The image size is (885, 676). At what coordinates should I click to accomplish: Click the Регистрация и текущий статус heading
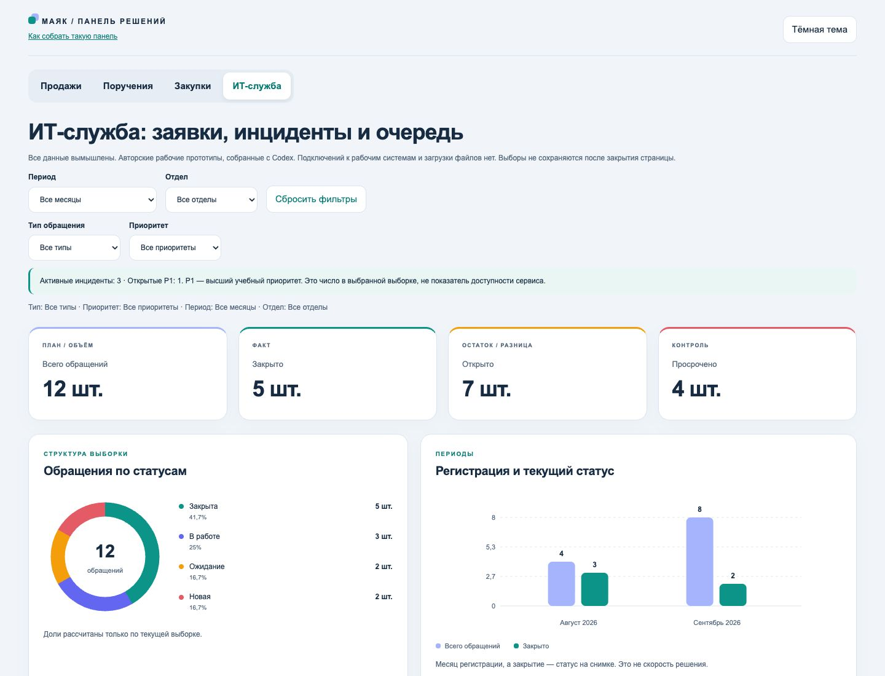tap(525, 471)
